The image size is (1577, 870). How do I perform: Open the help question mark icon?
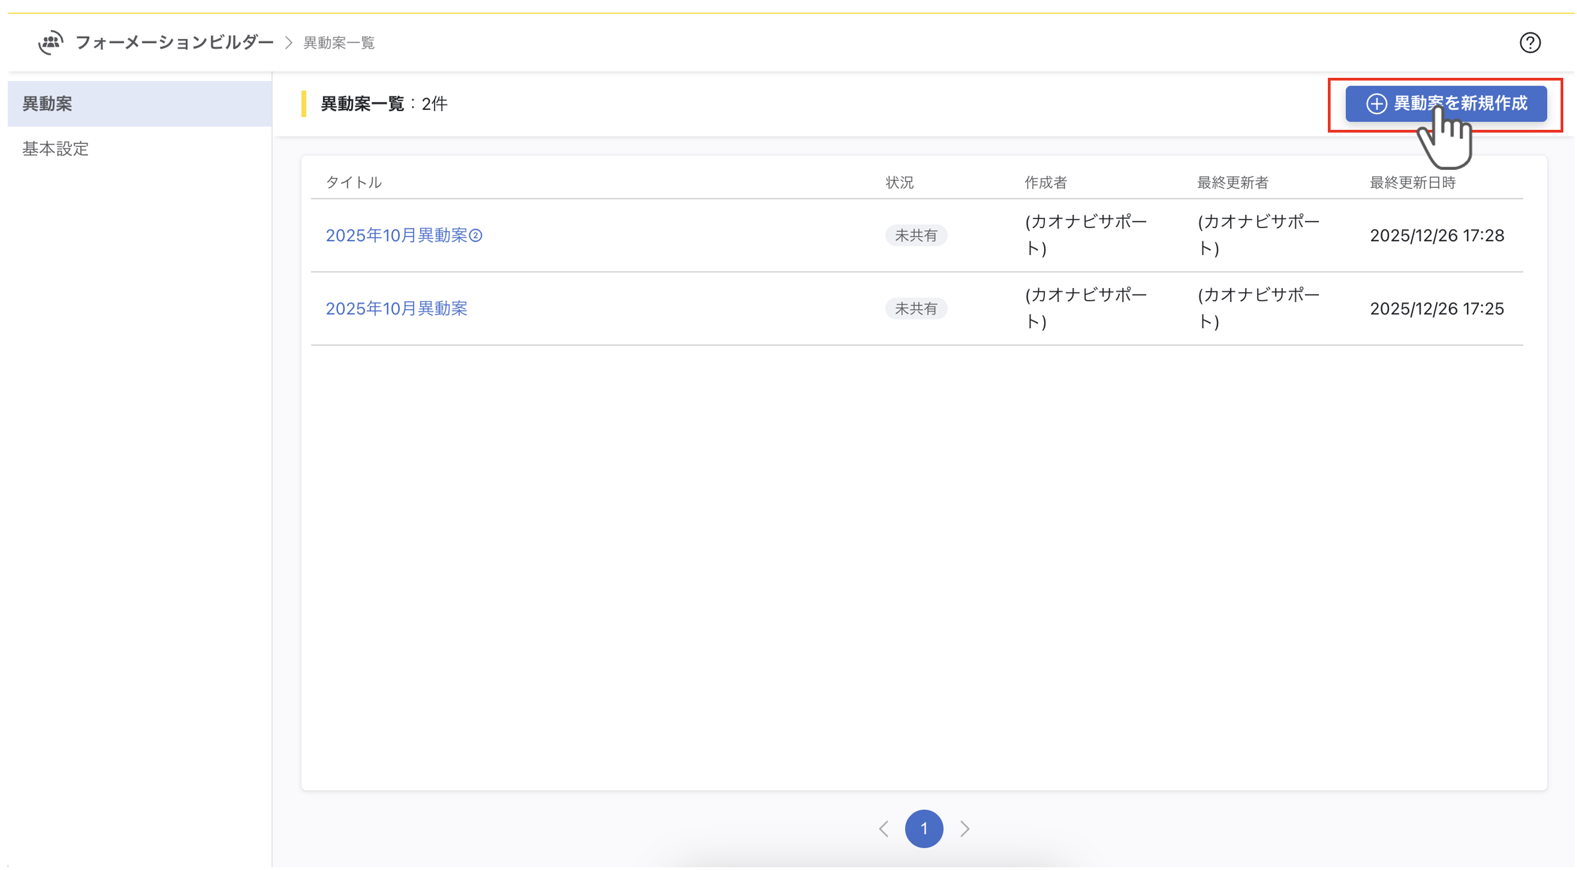tap(1529, 43)
